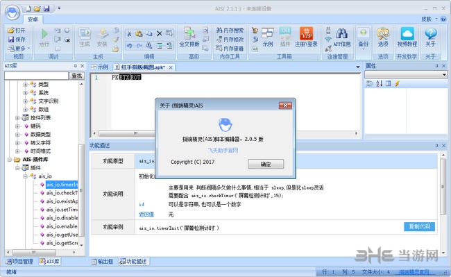451x277 pixels.
Task: Click the WiFi connection icon in 连接管理
Action: coord(328,40)
